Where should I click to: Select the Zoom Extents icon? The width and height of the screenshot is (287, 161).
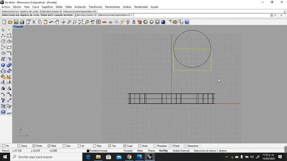click(x=81, y=22)
